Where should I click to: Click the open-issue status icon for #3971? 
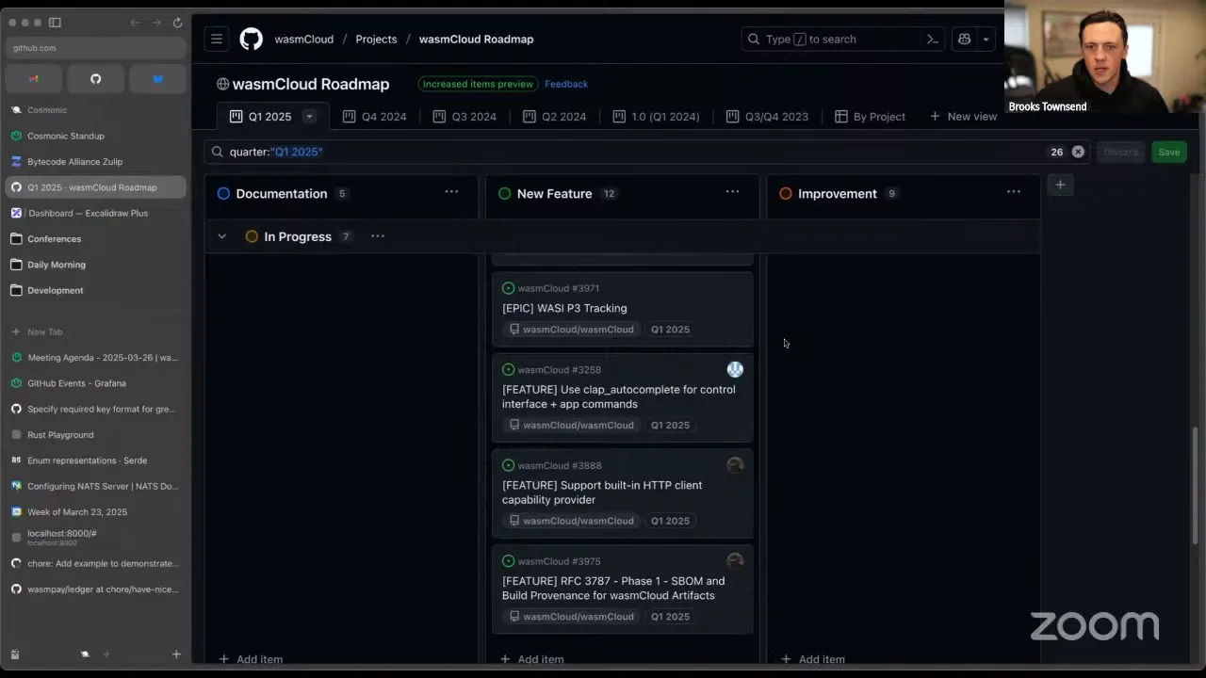[x=509, y=288]
